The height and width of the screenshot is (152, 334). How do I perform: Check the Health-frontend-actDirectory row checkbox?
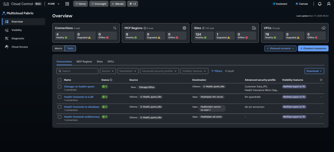pos(60,117)
